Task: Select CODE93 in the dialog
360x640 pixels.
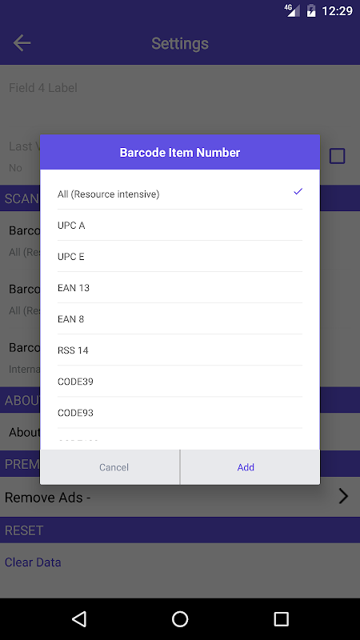Action: 180,413
